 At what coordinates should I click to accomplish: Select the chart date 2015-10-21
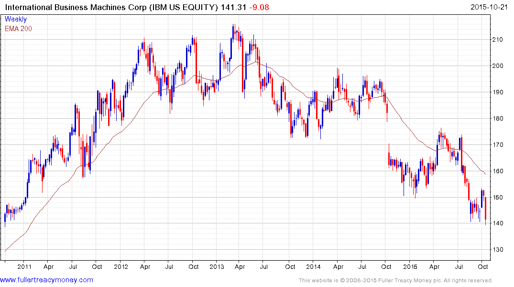coord(489,7)
